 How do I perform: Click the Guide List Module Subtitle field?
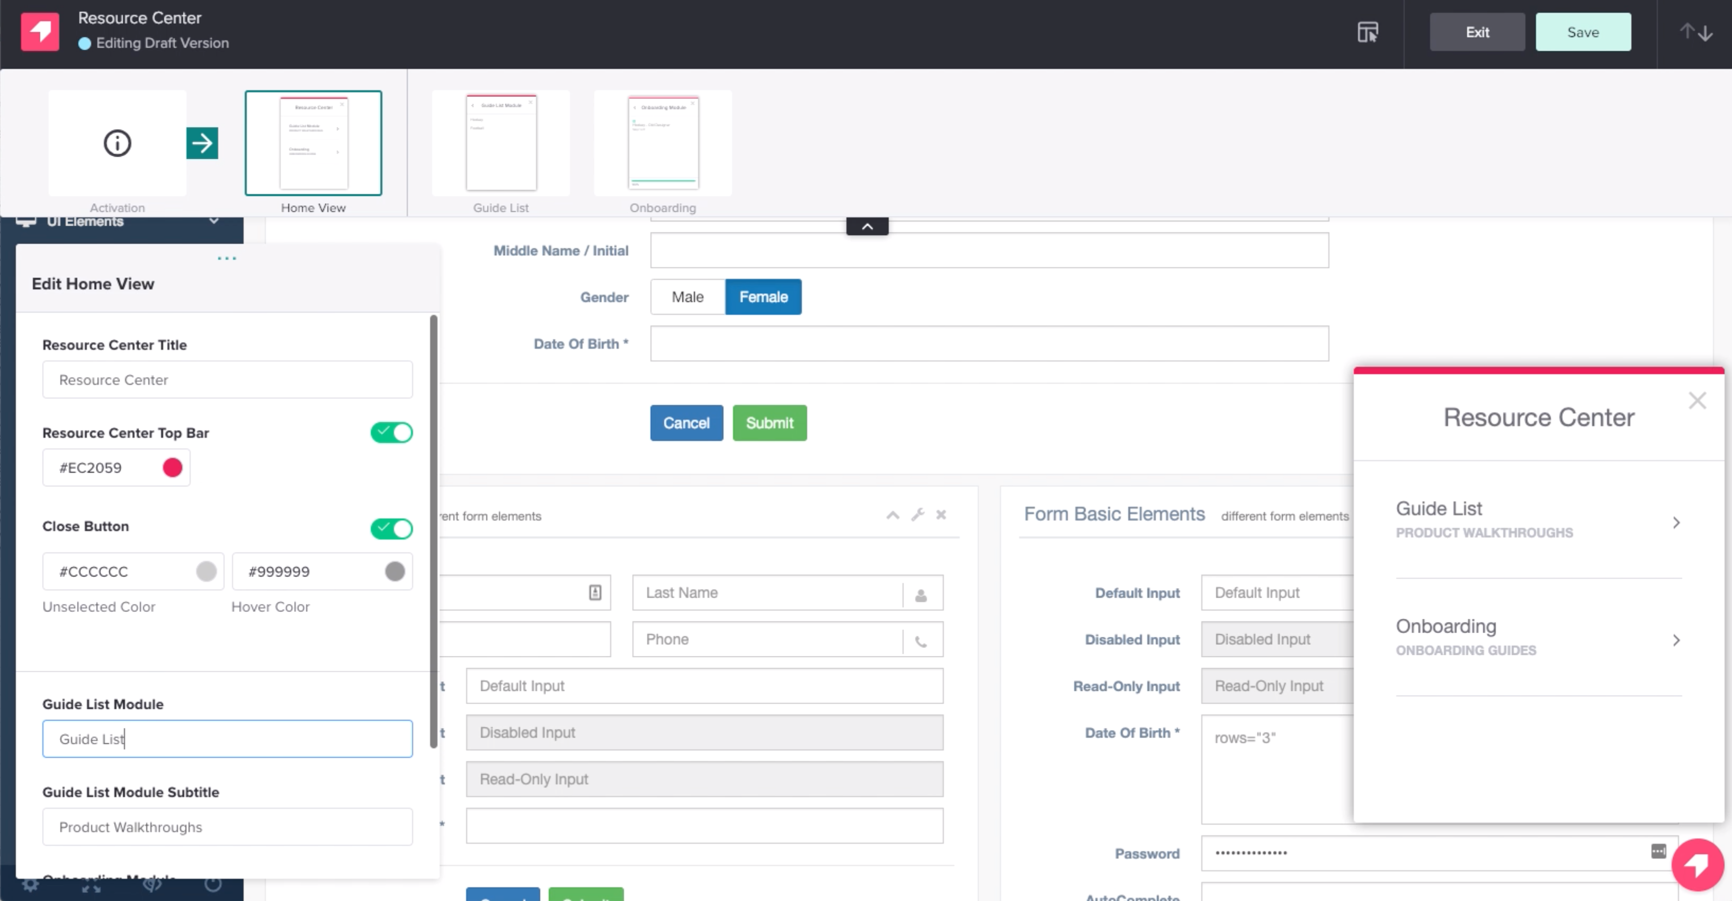pos(227,826)
